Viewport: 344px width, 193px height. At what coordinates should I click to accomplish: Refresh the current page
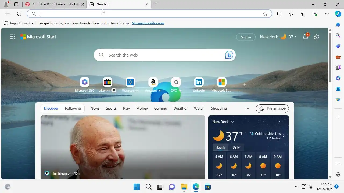[19, 14]
